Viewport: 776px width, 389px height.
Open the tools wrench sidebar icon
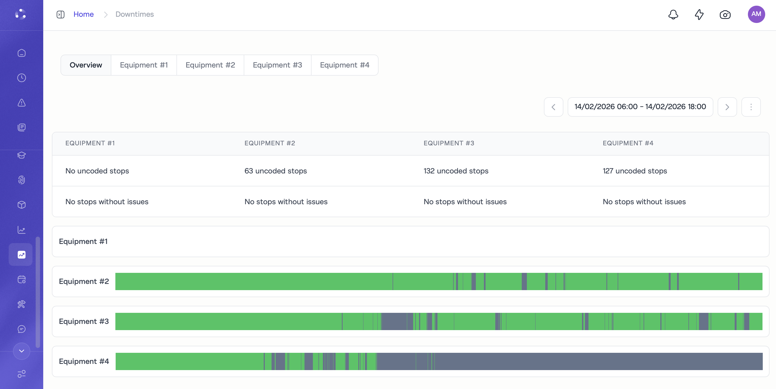pyautogui.click(x=21, y=304)
